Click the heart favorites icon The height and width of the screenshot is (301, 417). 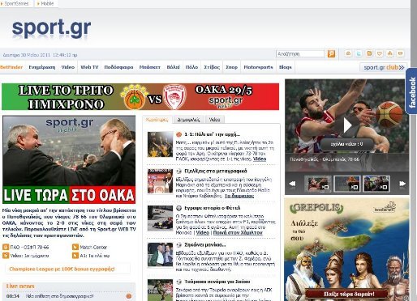point(380,53)
